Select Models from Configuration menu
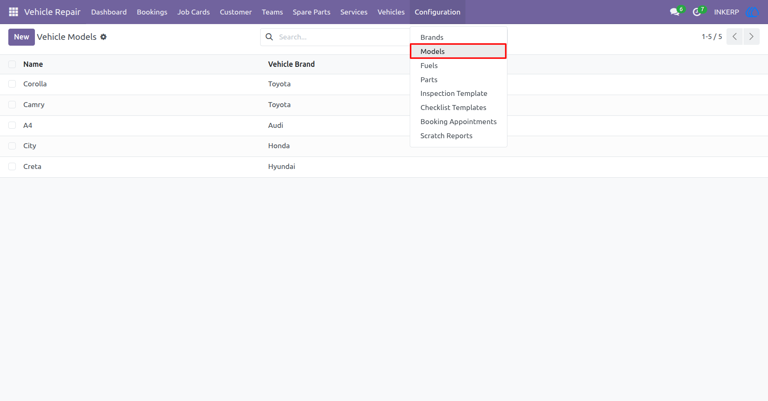 [x=458, y=51]
